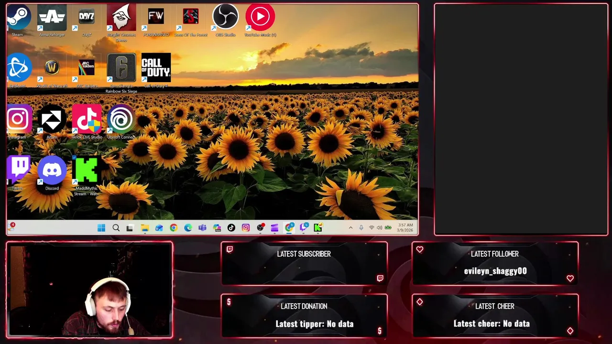Launch Arma Reforger from the desktop
Image resolution: width=612 pixels, height=344 pixels.
click(52, 20)
